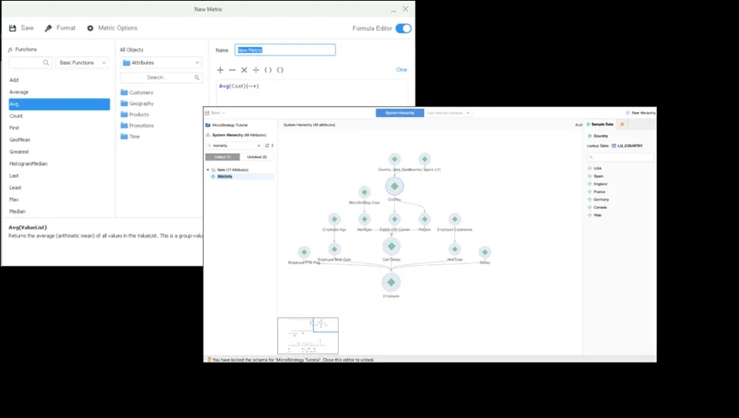Insert the plus operator into formula
This screenshot has height=418, width=739.
(220, 70)
